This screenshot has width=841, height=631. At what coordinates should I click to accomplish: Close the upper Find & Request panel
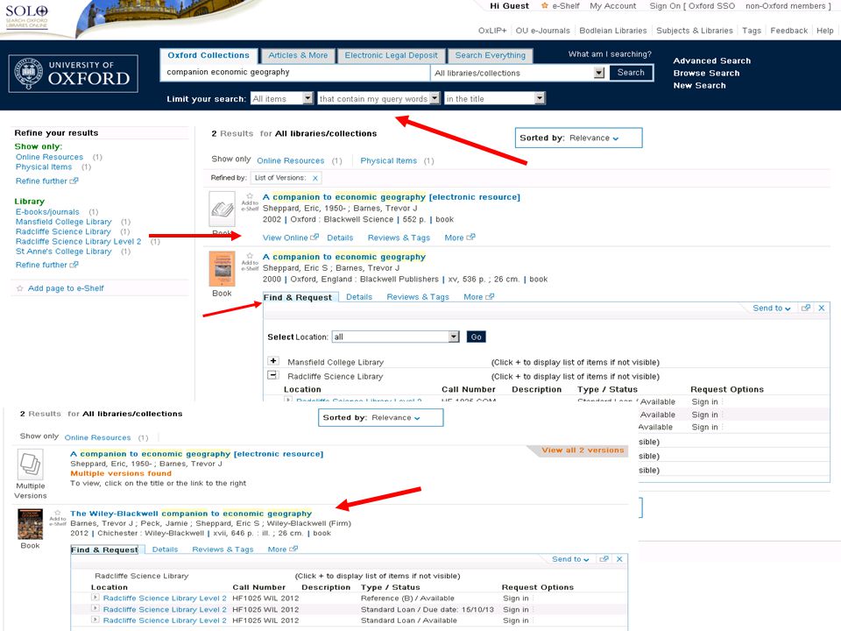click(x=821, y=308)
